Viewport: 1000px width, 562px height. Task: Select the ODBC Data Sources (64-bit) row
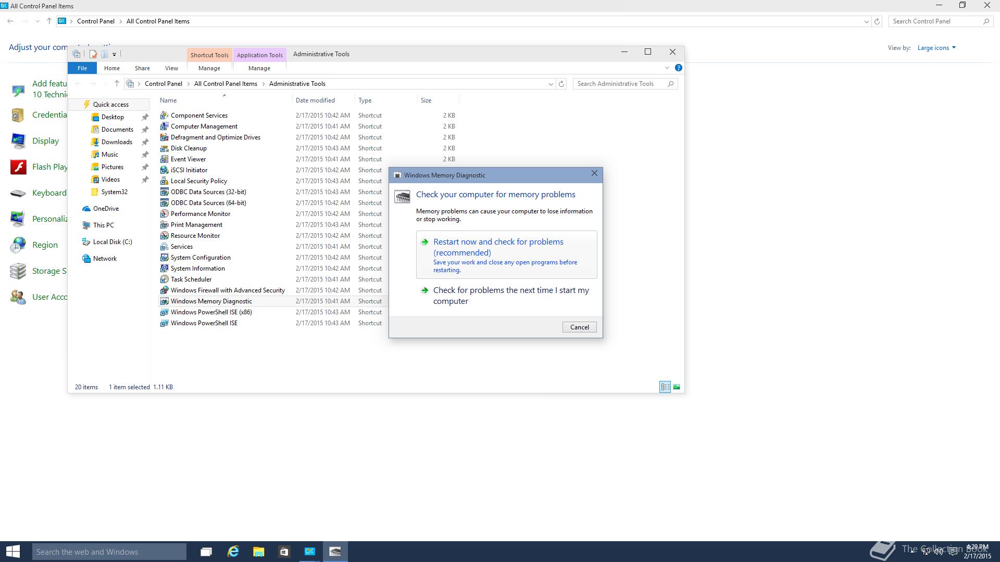tap(274, 203)
